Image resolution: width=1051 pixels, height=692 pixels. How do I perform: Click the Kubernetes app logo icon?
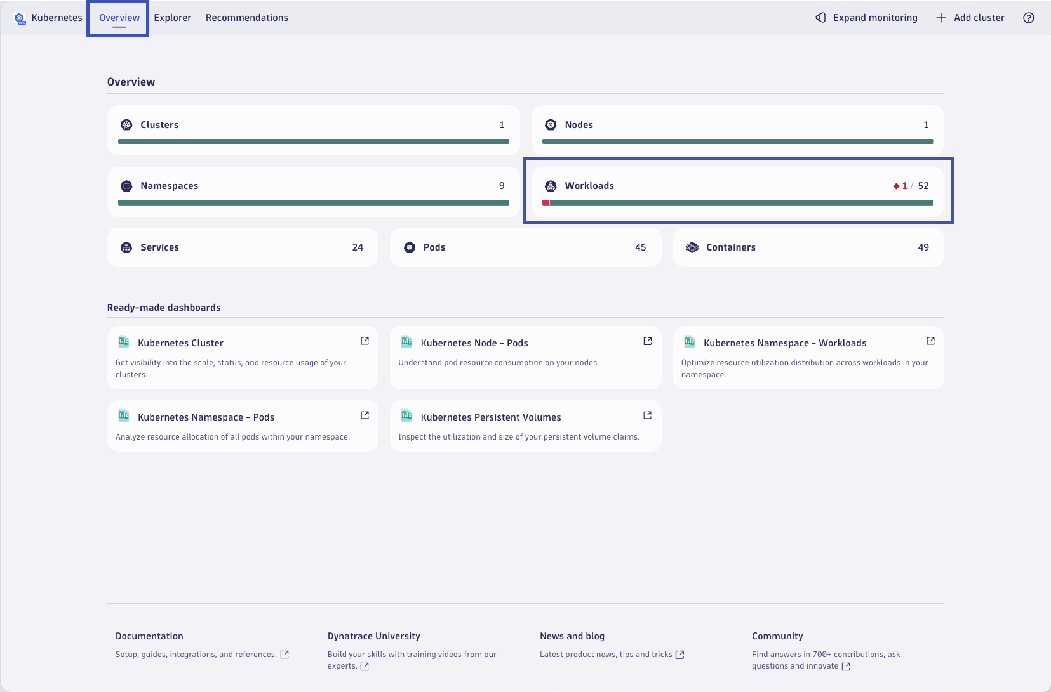20,18
